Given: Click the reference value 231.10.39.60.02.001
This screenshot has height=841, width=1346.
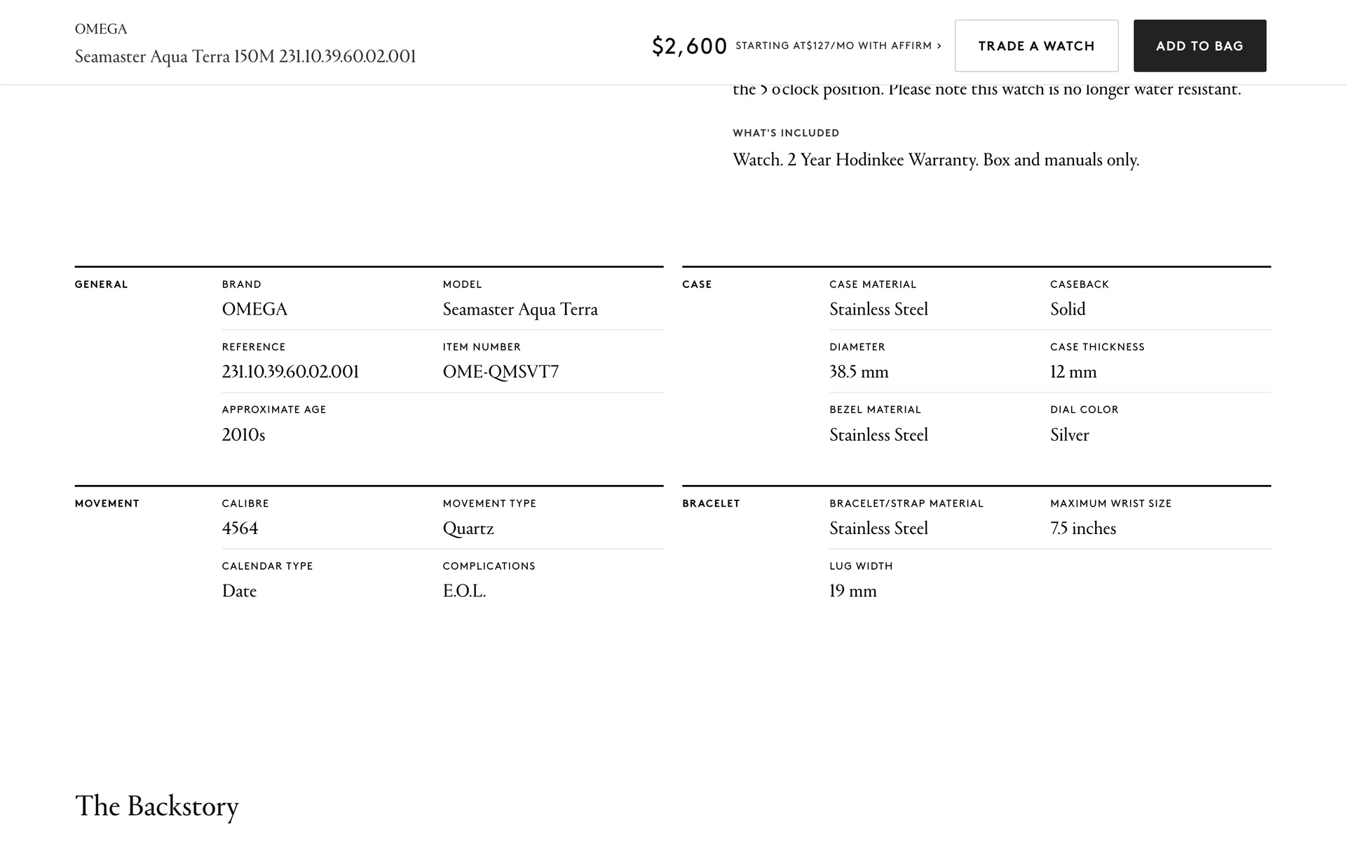Looking at the screenshot, I should tap(290, 372).
